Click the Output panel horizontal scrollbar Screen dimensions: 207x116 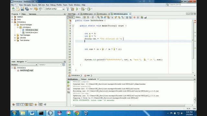tap(130, 105)
